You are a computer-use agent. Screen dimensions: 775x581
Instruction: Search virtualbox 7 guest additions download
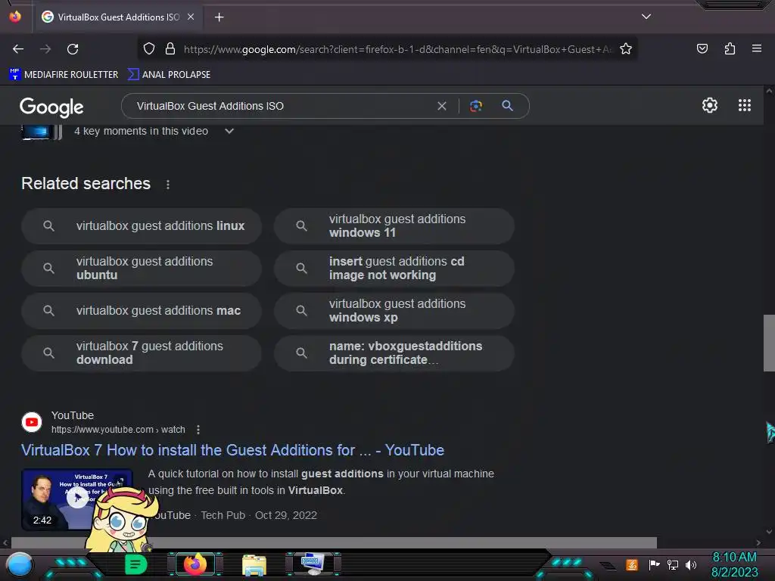click(142, 353)
